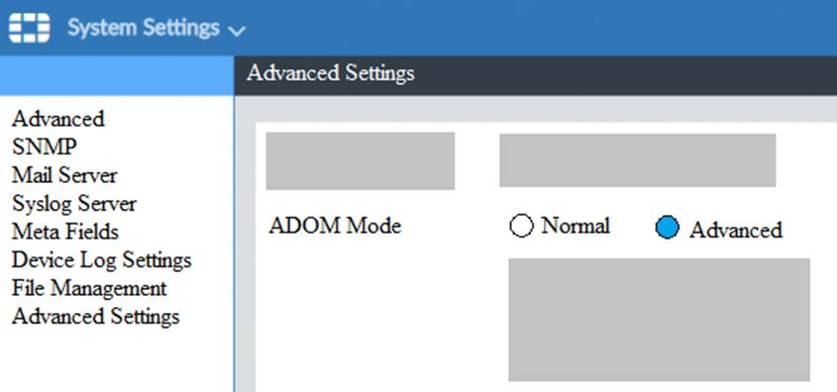Click the Fortinet logo icon

click(30, 28)
